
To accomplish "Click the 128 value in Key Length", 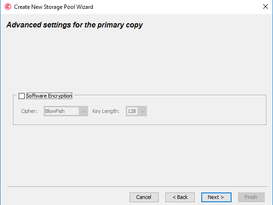I will [x=132, y=111].
